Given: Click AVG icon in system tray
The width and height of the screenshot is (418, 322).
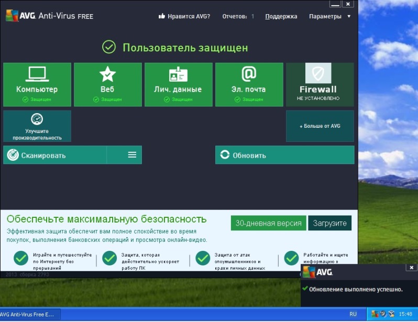Looking at the screenshot, I should point(375,314).
